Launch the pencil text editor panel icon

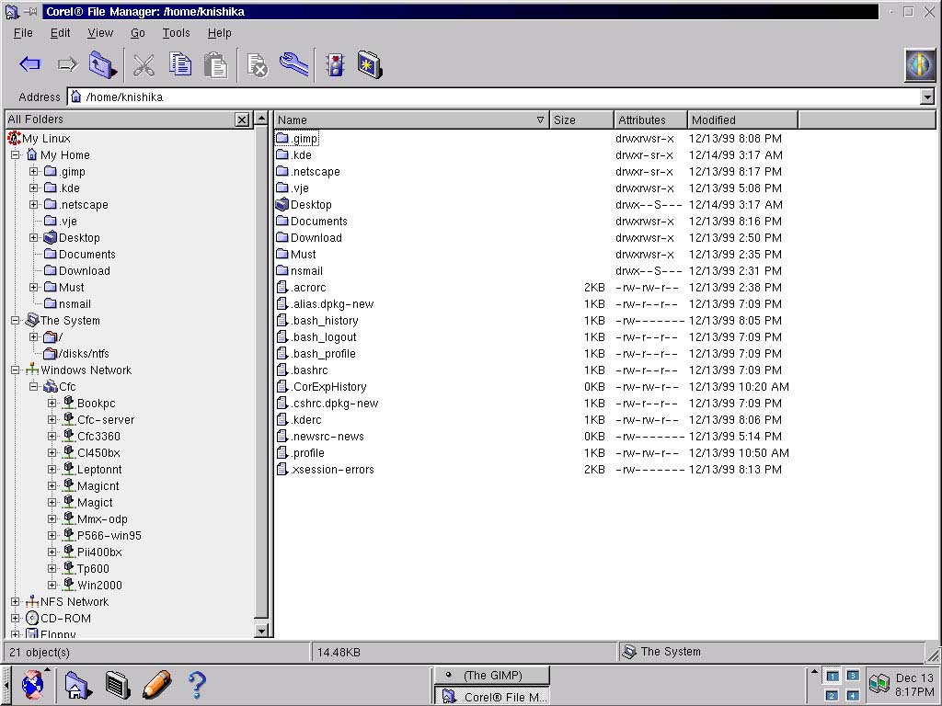tap(156, 685)
